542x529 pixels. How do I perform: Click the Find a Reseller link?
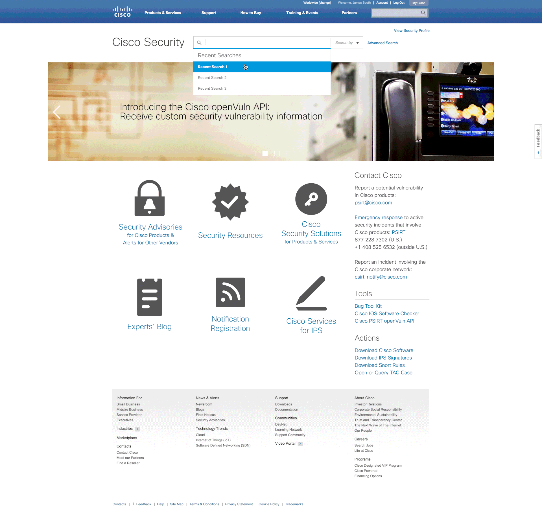(128, 463)
